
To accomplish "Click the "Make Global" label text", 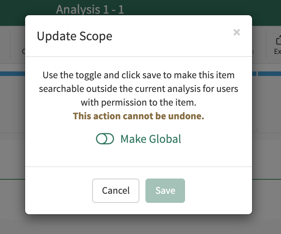I will click(x=151, y=139).
